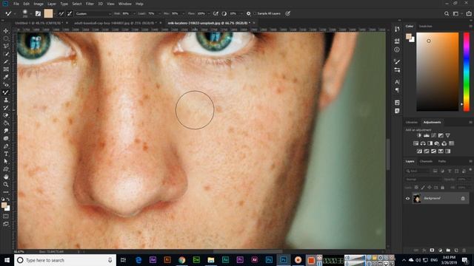
Task: Enable Sample All Layers checkbox
Action: tap(255, 13)
